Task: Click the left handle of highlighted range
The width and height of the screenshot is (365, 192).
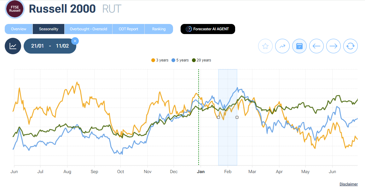Action: [218, 117]
